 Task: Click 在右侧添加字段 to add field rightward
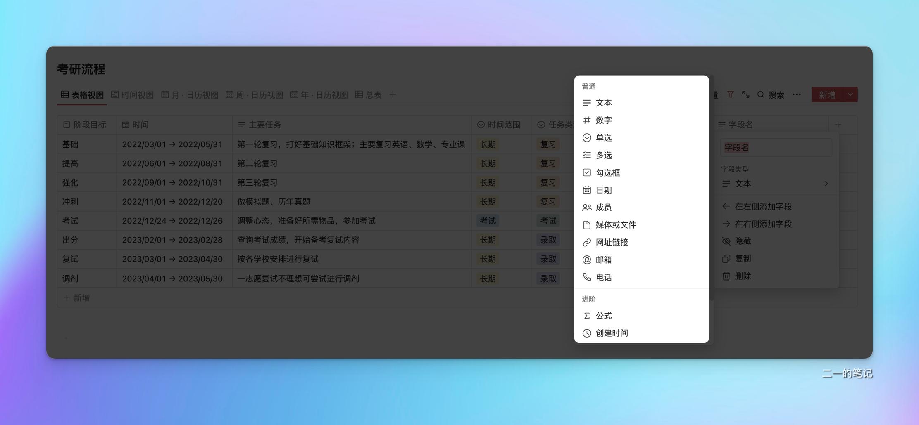(x=763, y=223)
